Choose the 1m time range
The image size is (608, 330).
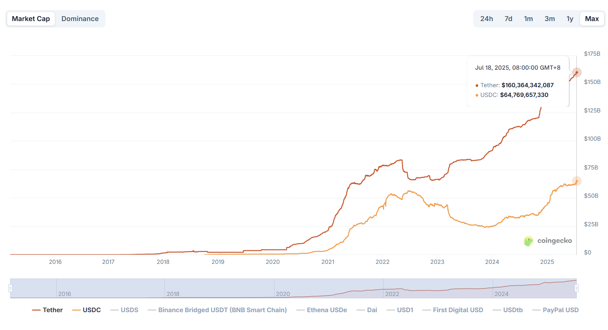click(528, 19)
